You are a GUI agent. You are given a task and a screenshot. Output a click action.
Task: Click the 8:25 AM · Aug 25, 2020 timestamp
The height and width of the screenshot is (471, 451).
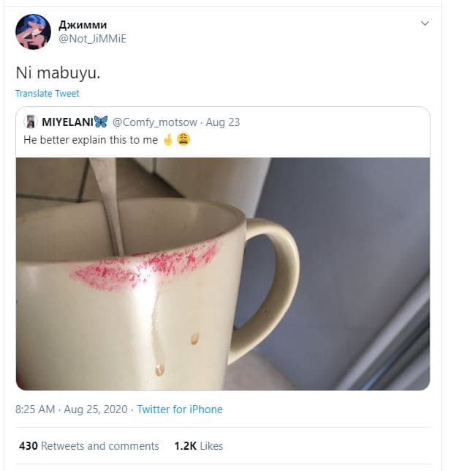pos(71,409)
